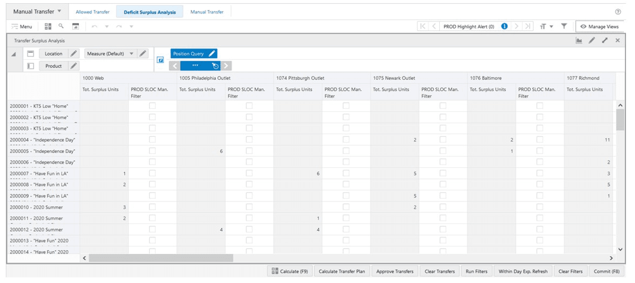Check PROD SLOC filter for 2000001 under 1000 Web
635x283 pixels.
152,106
